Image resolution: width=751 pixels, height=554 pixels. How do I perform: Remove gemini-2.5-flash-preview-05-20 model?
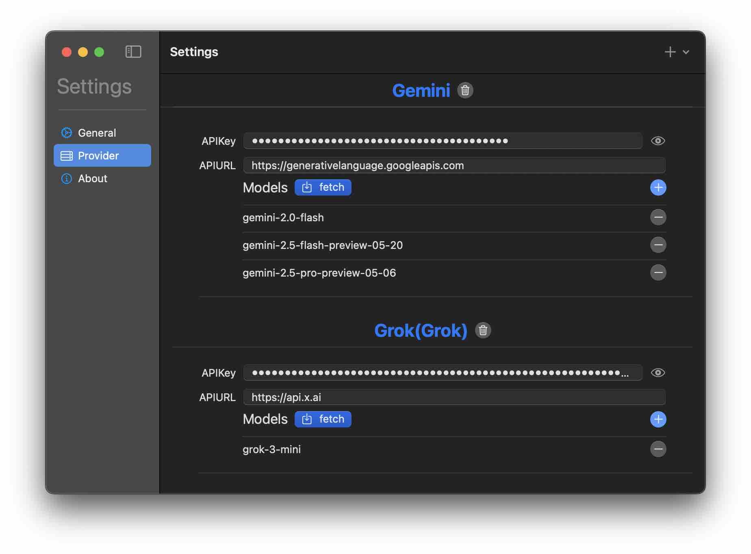[x=658, y=245]
